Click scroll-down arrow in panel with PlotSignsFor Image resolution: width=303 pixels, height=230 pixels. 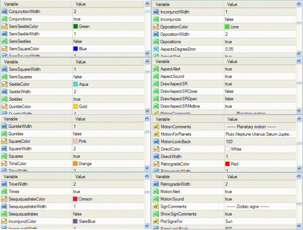(x=299, y=225)
